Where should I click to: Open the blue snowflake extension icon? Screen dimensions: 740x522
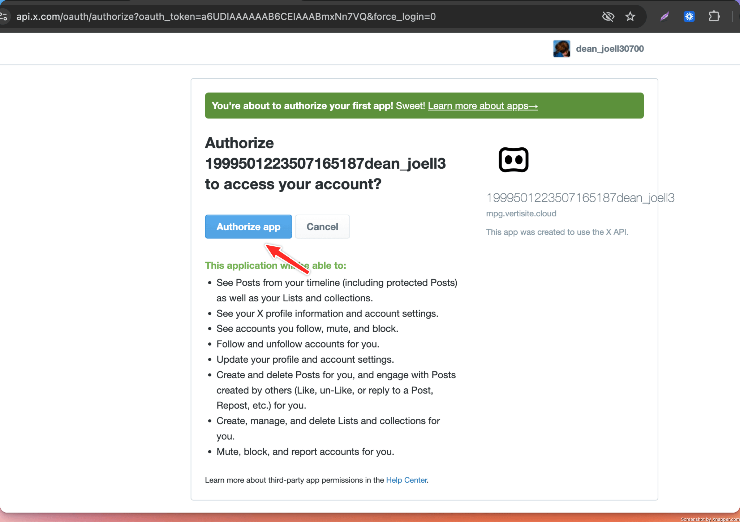tap(689, 17)
